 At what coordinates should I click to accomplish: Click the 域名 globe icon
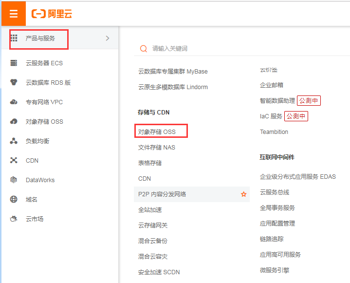(x=14, y=199)
